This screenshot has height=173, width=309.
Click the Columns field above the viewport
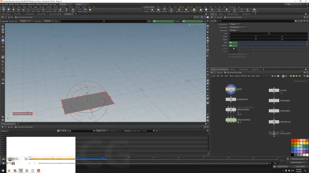point(193,21)
